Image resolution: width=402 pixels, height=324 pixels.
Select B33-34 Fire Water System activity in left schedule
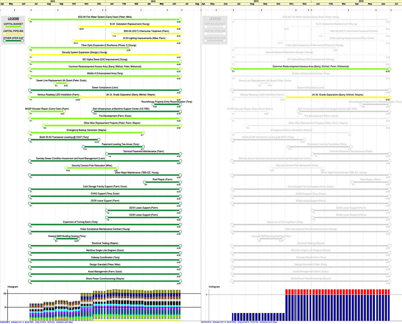pos(105,19)
